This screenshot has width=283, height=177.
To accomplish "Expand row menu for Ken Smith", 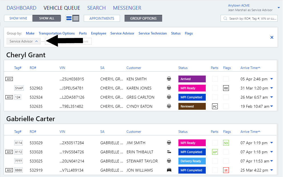I will 272,79.
